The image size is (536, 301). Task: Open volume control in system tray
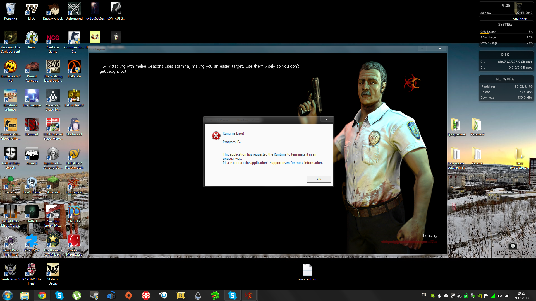pyautogui.click(x=500, y=296)
